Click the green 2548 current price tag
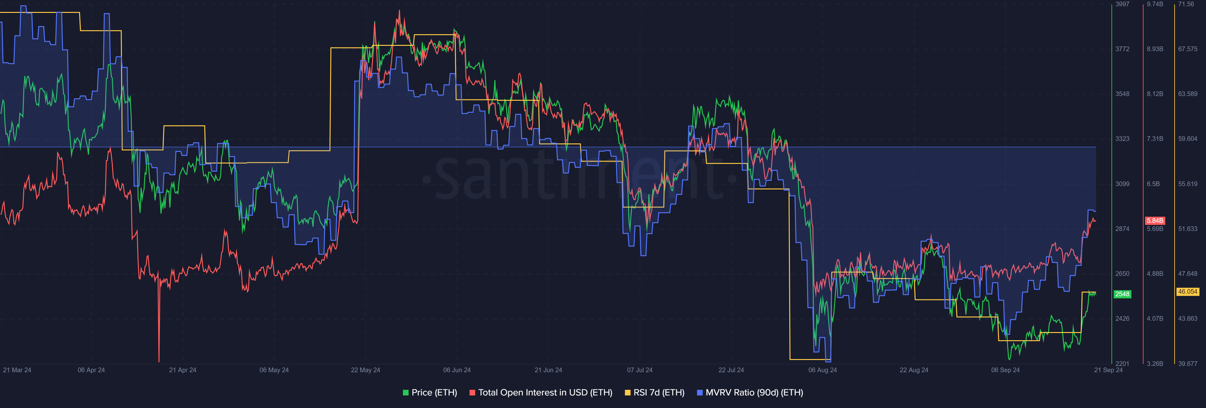 click(x=1122, y=294)
